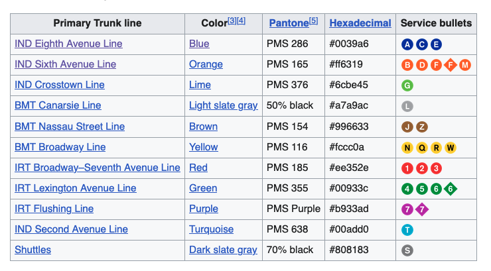The image size is (491, 271).
Task: Select the turquoise T train bullet
Action: (x=407, y=230)
